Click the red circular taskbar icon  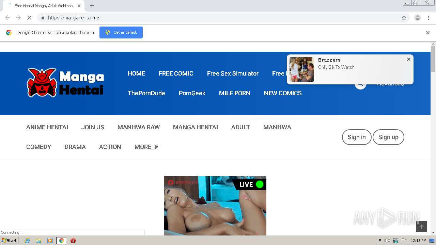pyautogui.click(x=73, y=241)
